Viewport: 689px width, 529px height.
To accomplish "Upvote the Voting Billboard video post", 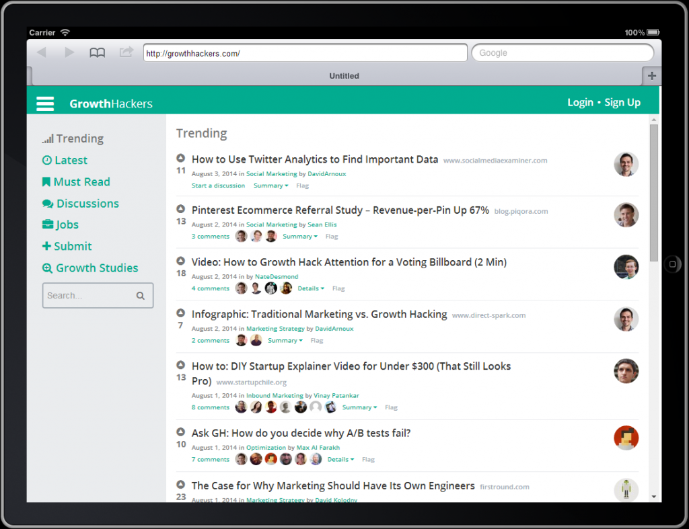I will click(180, 260).
